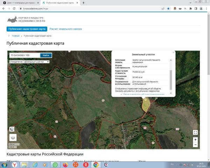Click the 'Найти' search button
The width and height of the screenshot is (210, 168).
(46, 55)
